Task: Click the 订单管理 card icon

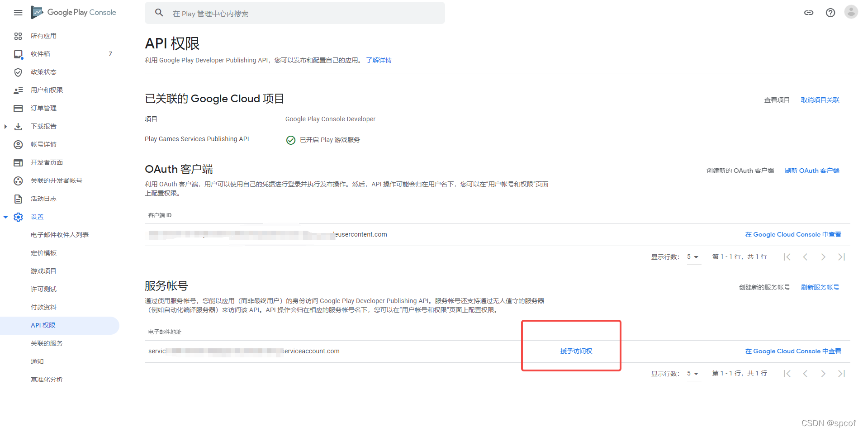Action: pos(18,109)
